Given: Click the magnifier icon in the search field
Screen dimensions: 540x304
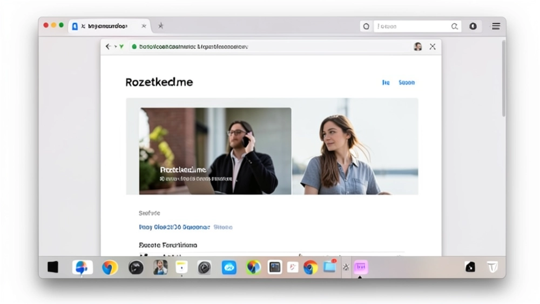Looking at the screenshot, I should pyautogui.click(x=455, y=26).
